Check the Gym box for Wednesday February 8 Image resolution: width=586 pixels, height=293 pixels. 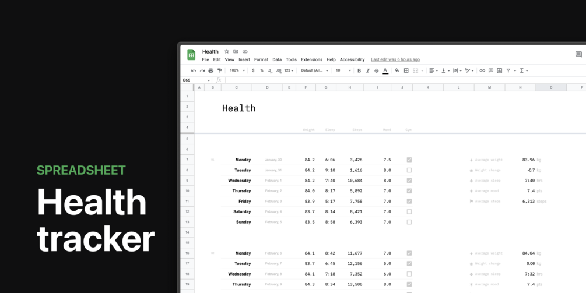pyautogui.click(x=409, y=274)
